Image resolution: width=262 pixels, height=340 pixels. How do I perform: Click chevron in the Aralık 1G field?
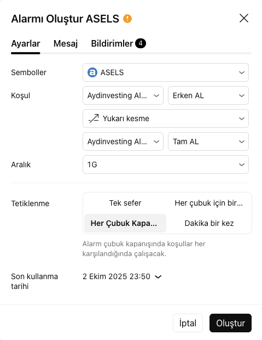[x=242, y=165]
